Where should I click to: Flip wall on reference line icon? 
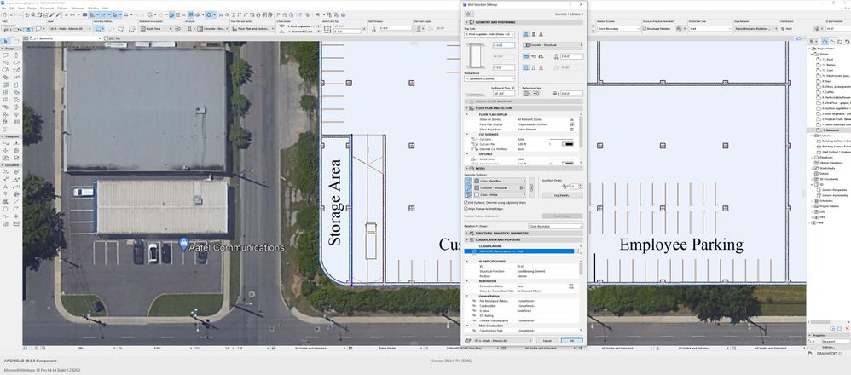coord(535,94)
